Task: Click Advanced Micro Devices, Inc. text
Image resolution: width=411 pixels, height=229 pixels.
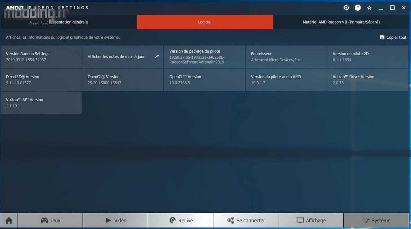Action: [276, 60]
